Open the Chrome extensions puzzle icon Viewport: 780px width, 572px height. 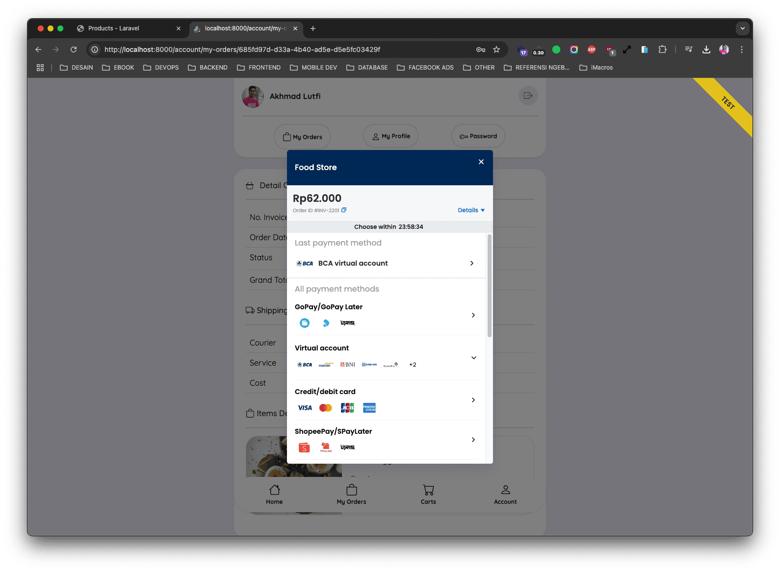click(662, 50)
